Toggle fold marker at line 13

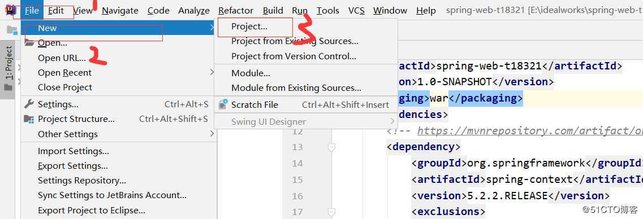331,147
